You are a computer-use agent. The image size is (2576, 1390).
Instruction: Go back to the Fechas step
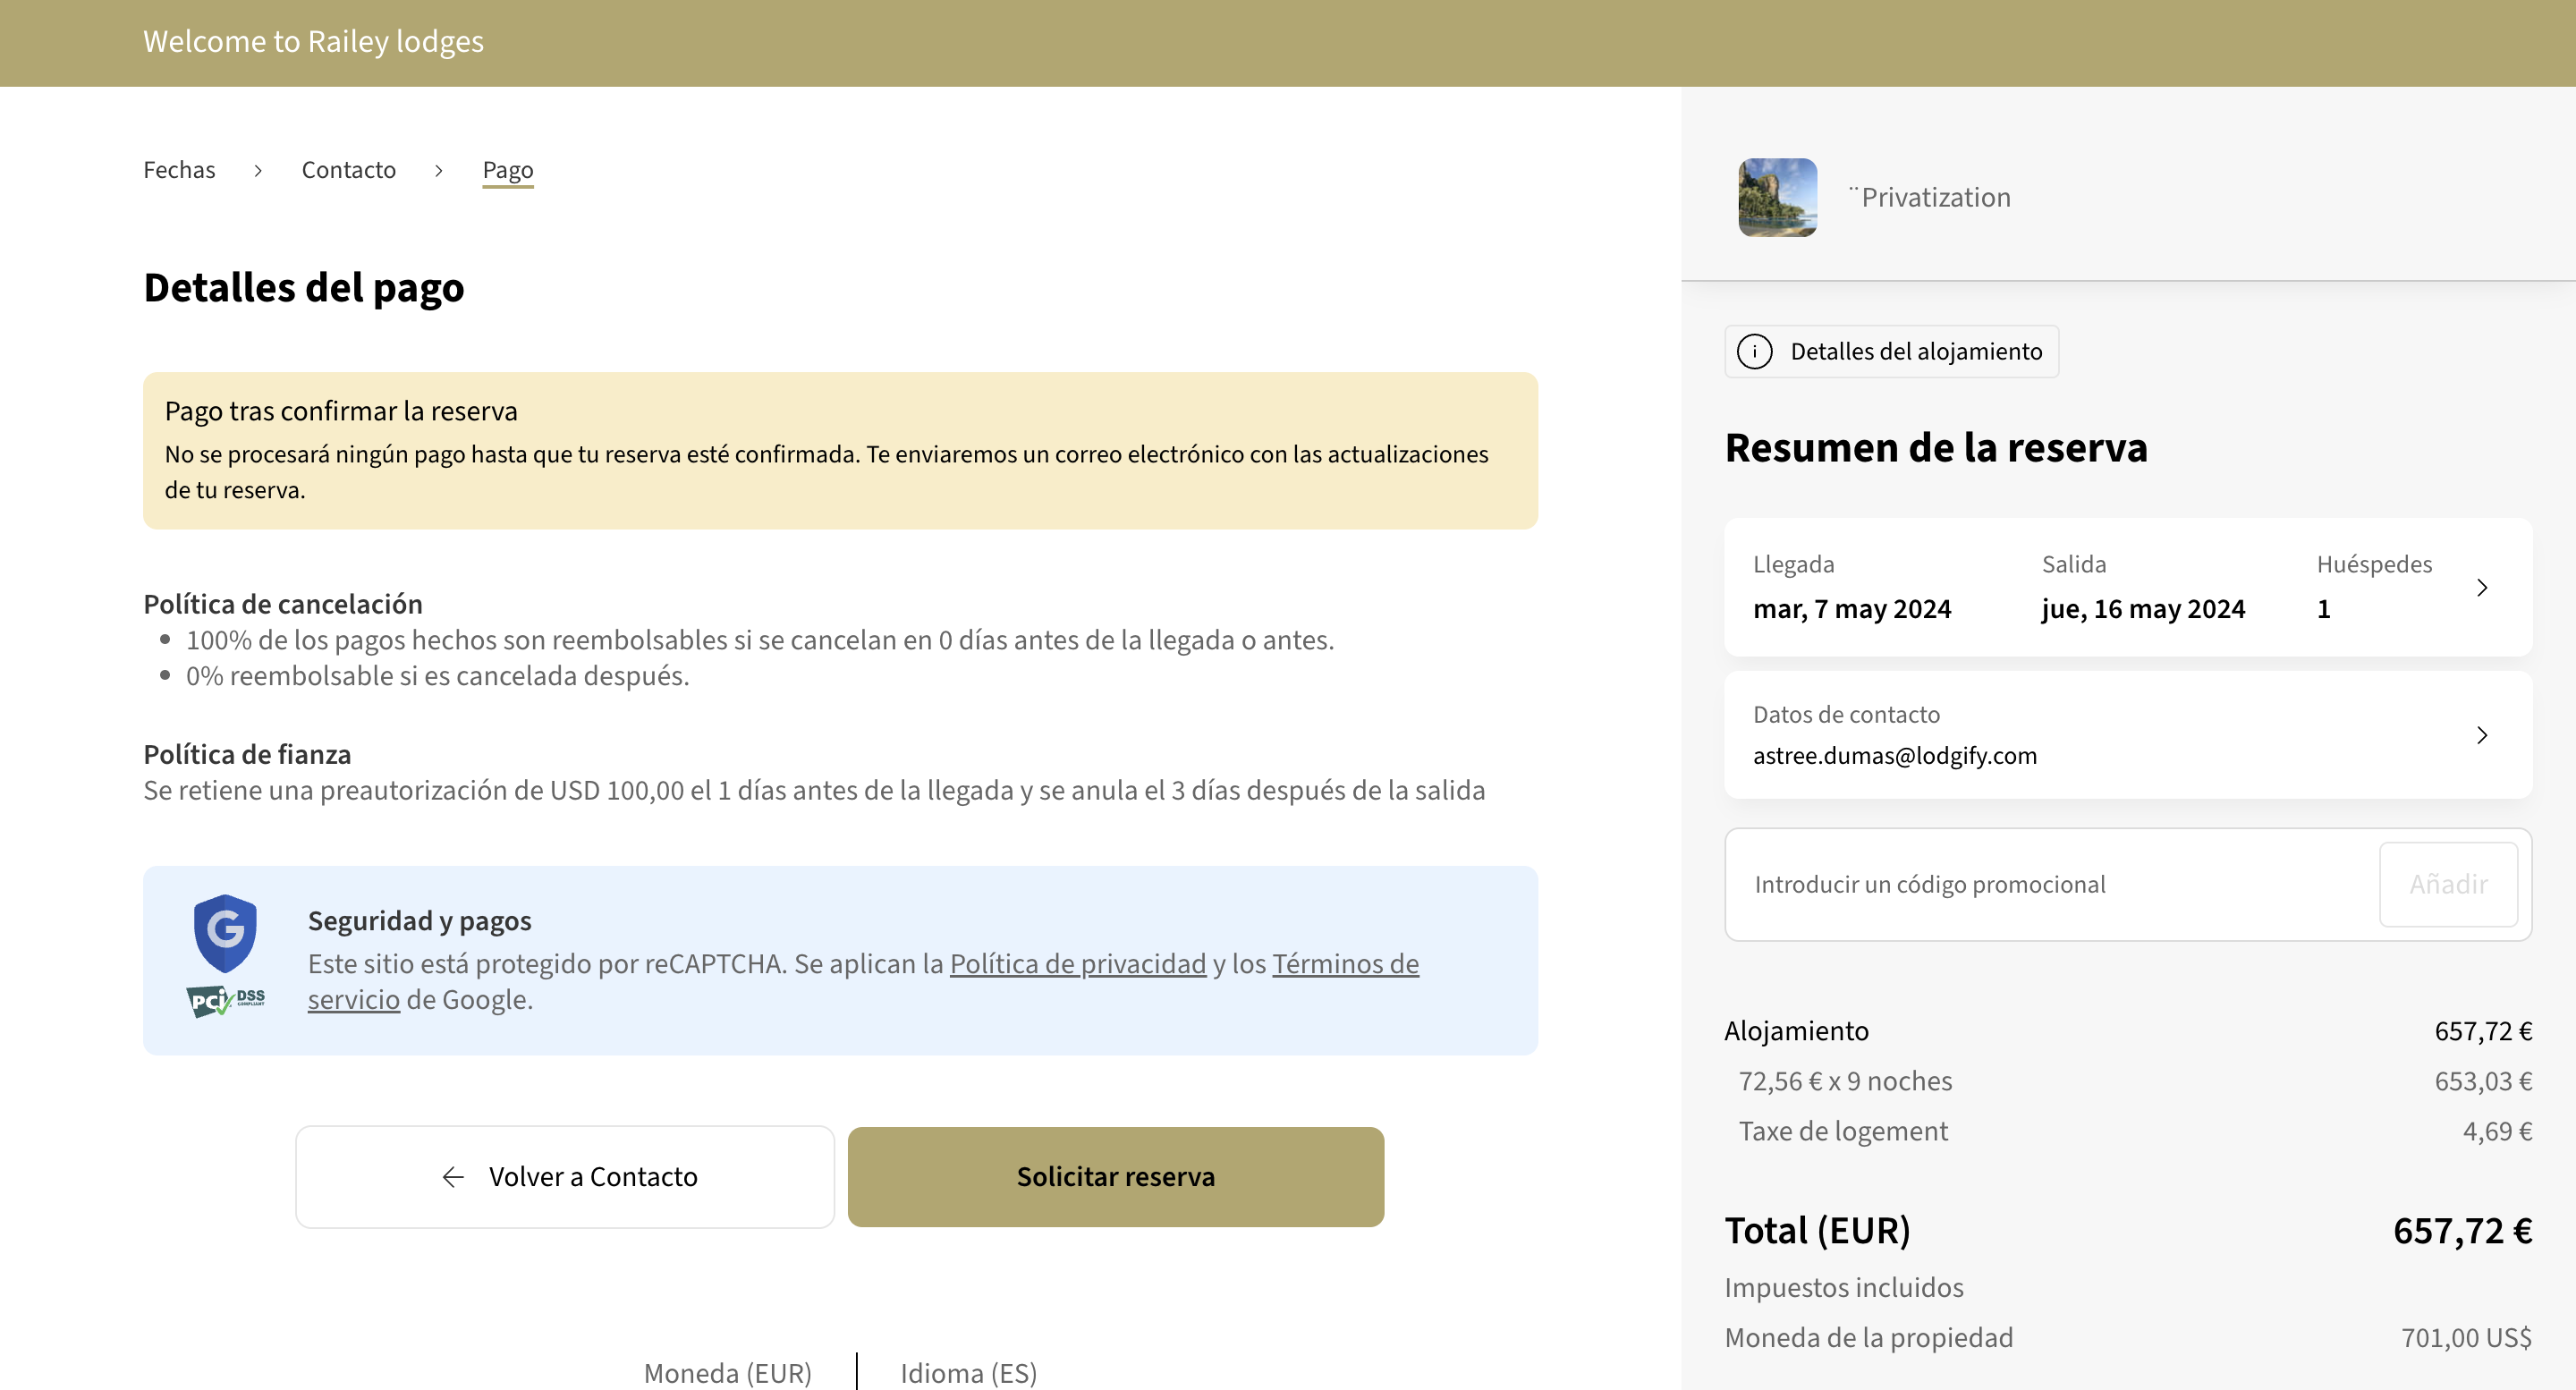click(179, 170)
